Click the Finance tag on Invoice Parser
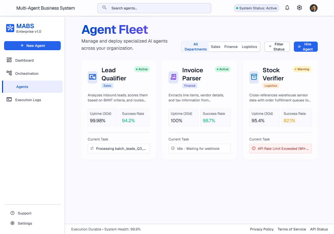The height and width of the screenshot is (234, 334). (x=190, y=86)
